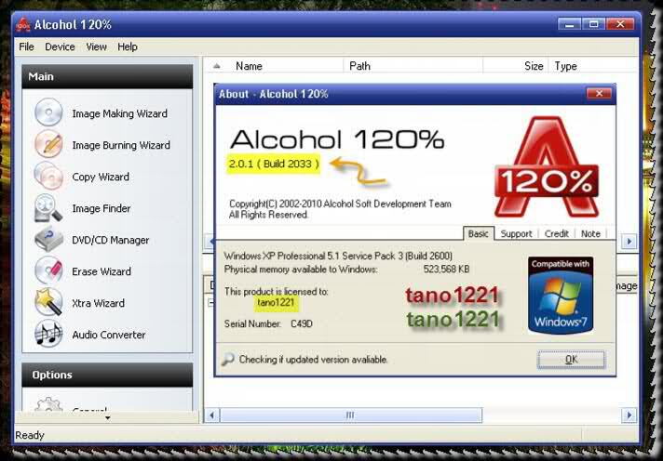
Task: Click the Serial Number value C49D
Action: coord(302,324)
